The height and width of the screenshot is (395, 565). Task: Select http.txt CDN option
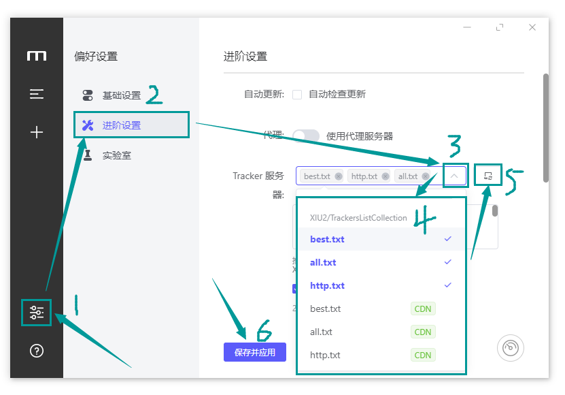tap(381, 355)
